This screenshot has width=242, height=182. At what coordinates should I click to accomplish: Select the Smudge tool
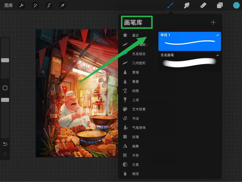click(187, 5)
